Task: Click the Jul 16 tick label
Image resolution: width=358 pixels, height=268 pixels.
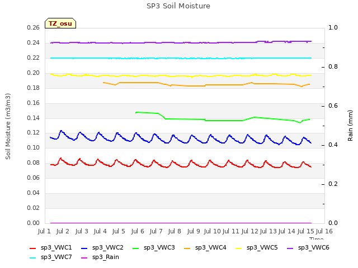Action: point(324,232)
